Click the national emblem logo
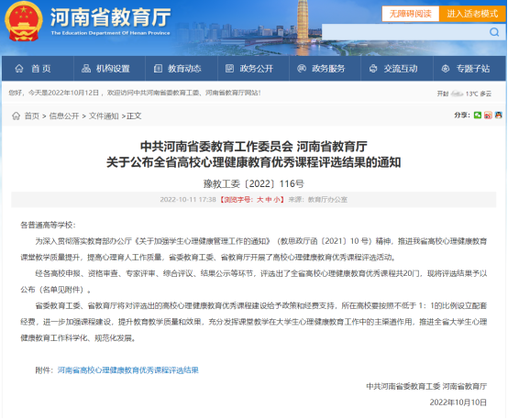508x419 pixels. tap(24, 22)
